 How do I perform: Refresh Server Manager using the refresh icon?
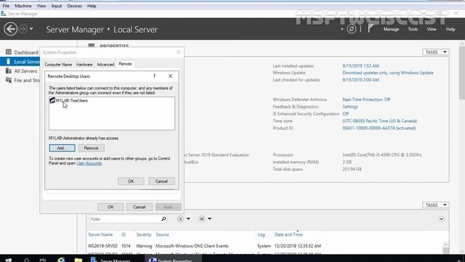tap(352, 29)
